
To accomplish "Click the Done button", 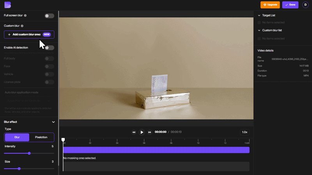I will 290,5.
